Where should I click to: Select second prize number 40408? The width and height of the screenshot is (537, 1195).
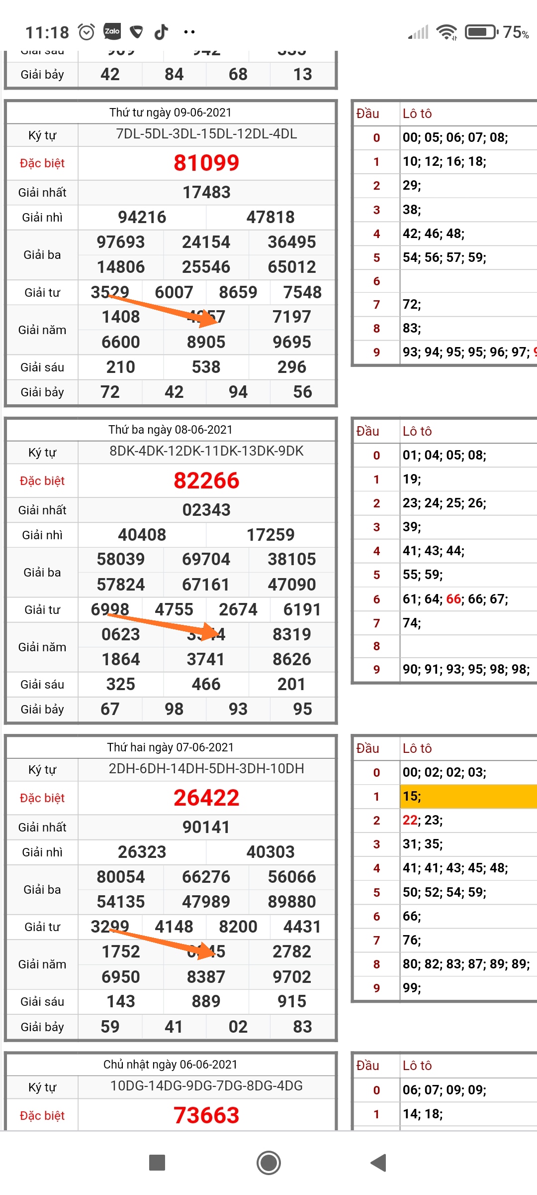click(x=142, y=535)
